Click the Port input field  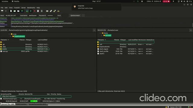coord(65,16)
